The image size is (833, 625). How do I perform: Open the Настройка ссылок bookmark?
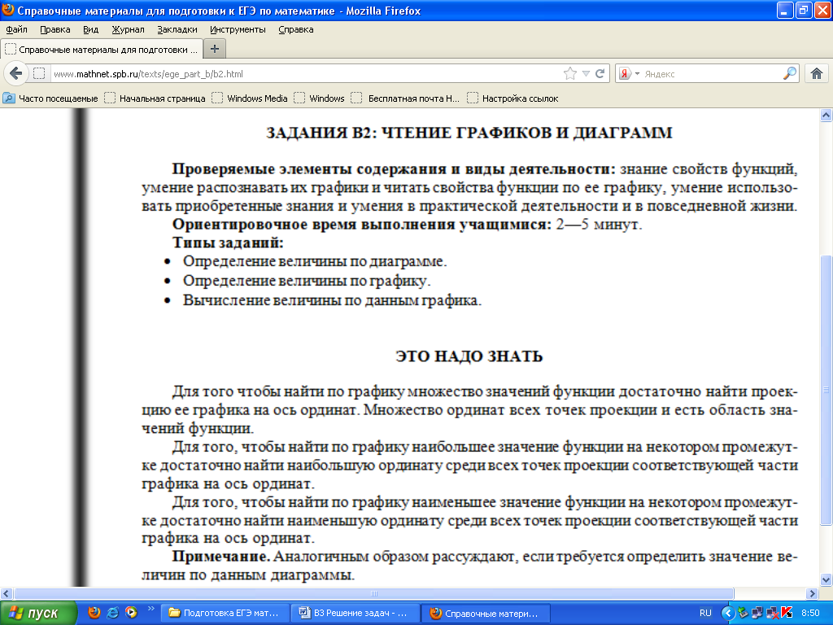(x=512, y=98)
